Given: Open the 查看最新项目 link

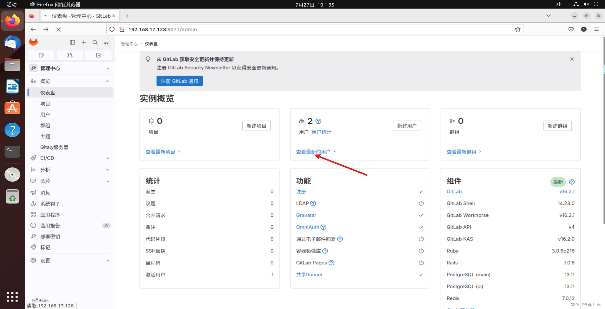Looking at the screenshot, I should [160, 152].
